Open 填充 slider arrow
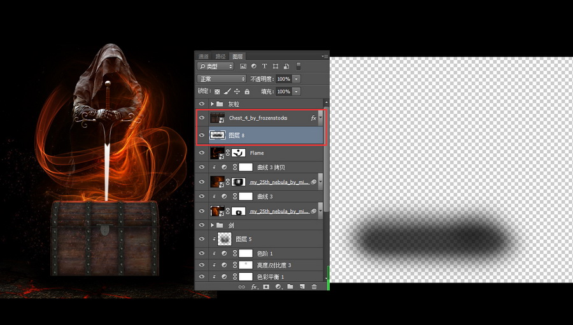The image size is (573, 325). tap(296, 92)
